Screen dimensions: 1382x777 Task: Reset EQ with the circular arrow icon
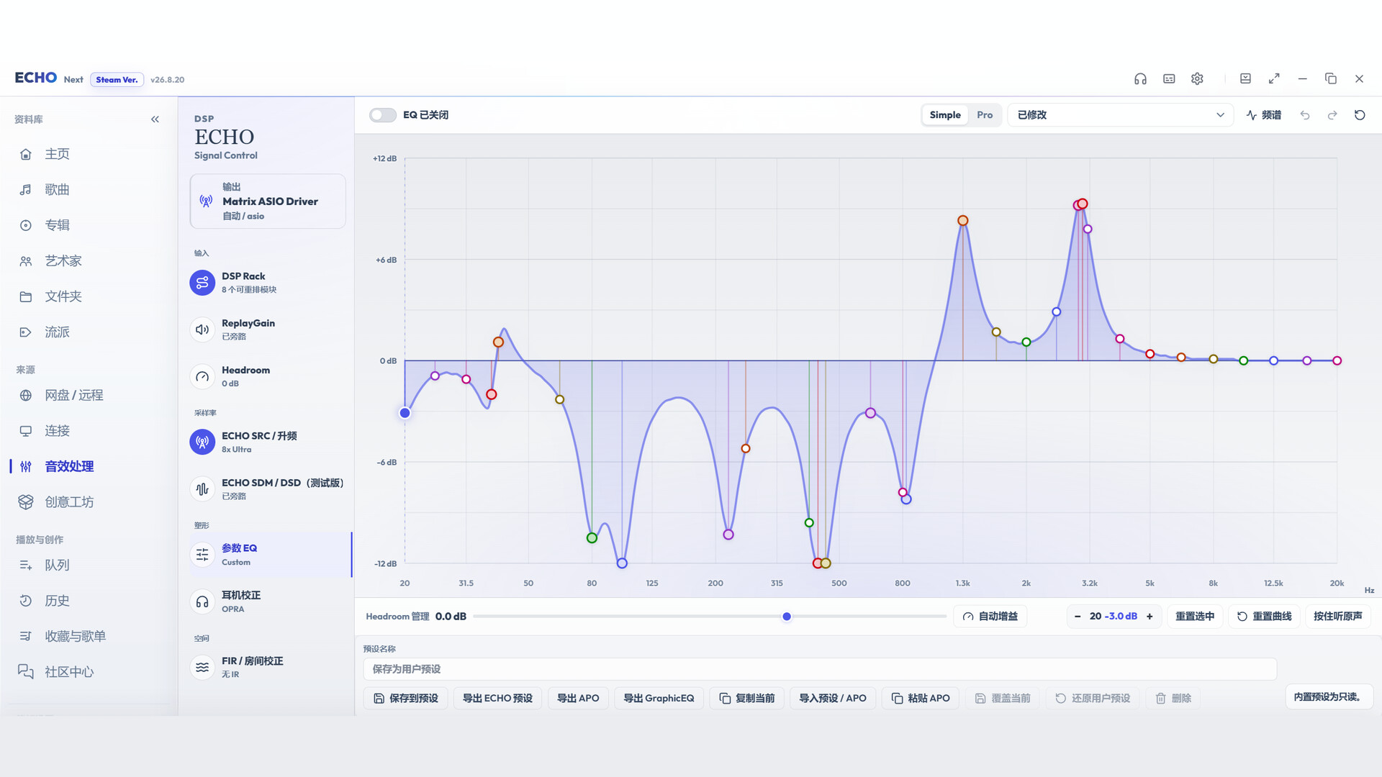tap(1360, 115)
